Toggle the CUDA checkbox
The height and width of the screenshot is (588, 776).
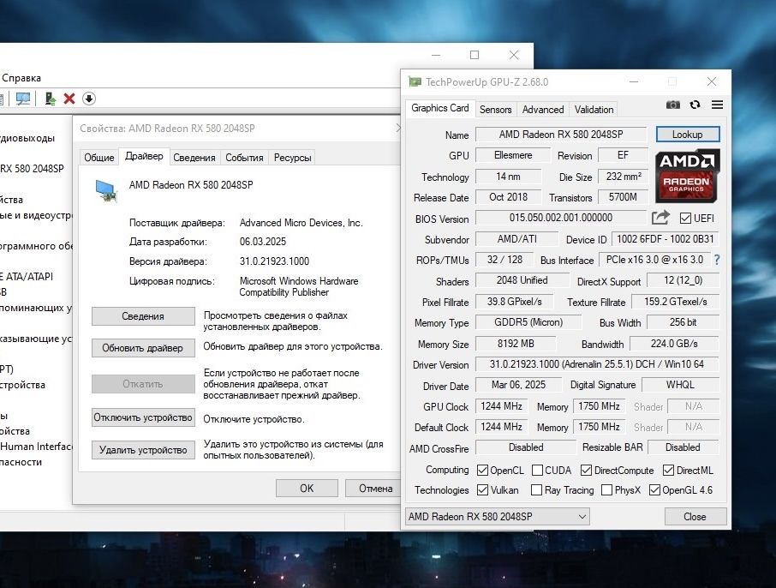pyautogui.click(x=537, y=470)
